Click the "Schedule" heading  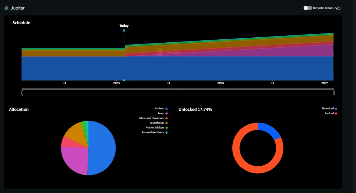pos(21,23)
